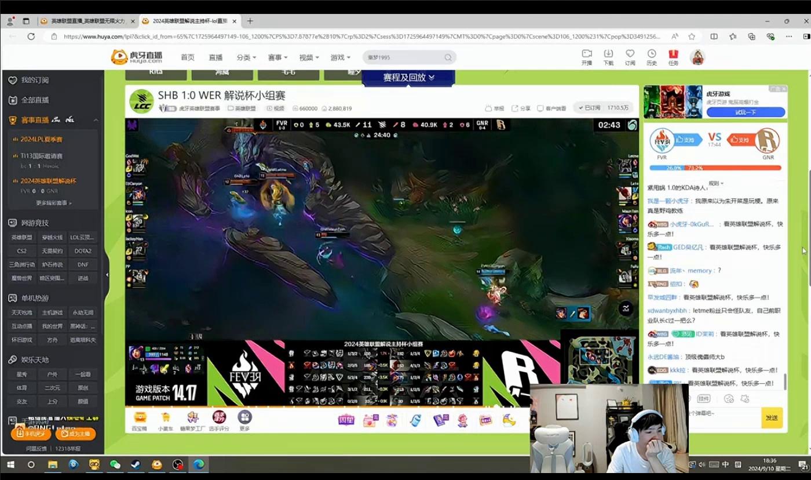Screen dimensions: 811x480
Task: Click the 英雄联盟 tag under stream title
Action: tap(242, 108)
